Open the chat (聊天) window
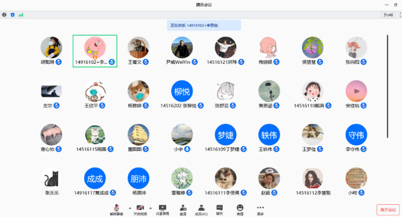Image resolution: width=402 pixels, height=217 pixels. click(x=220, y=210)
